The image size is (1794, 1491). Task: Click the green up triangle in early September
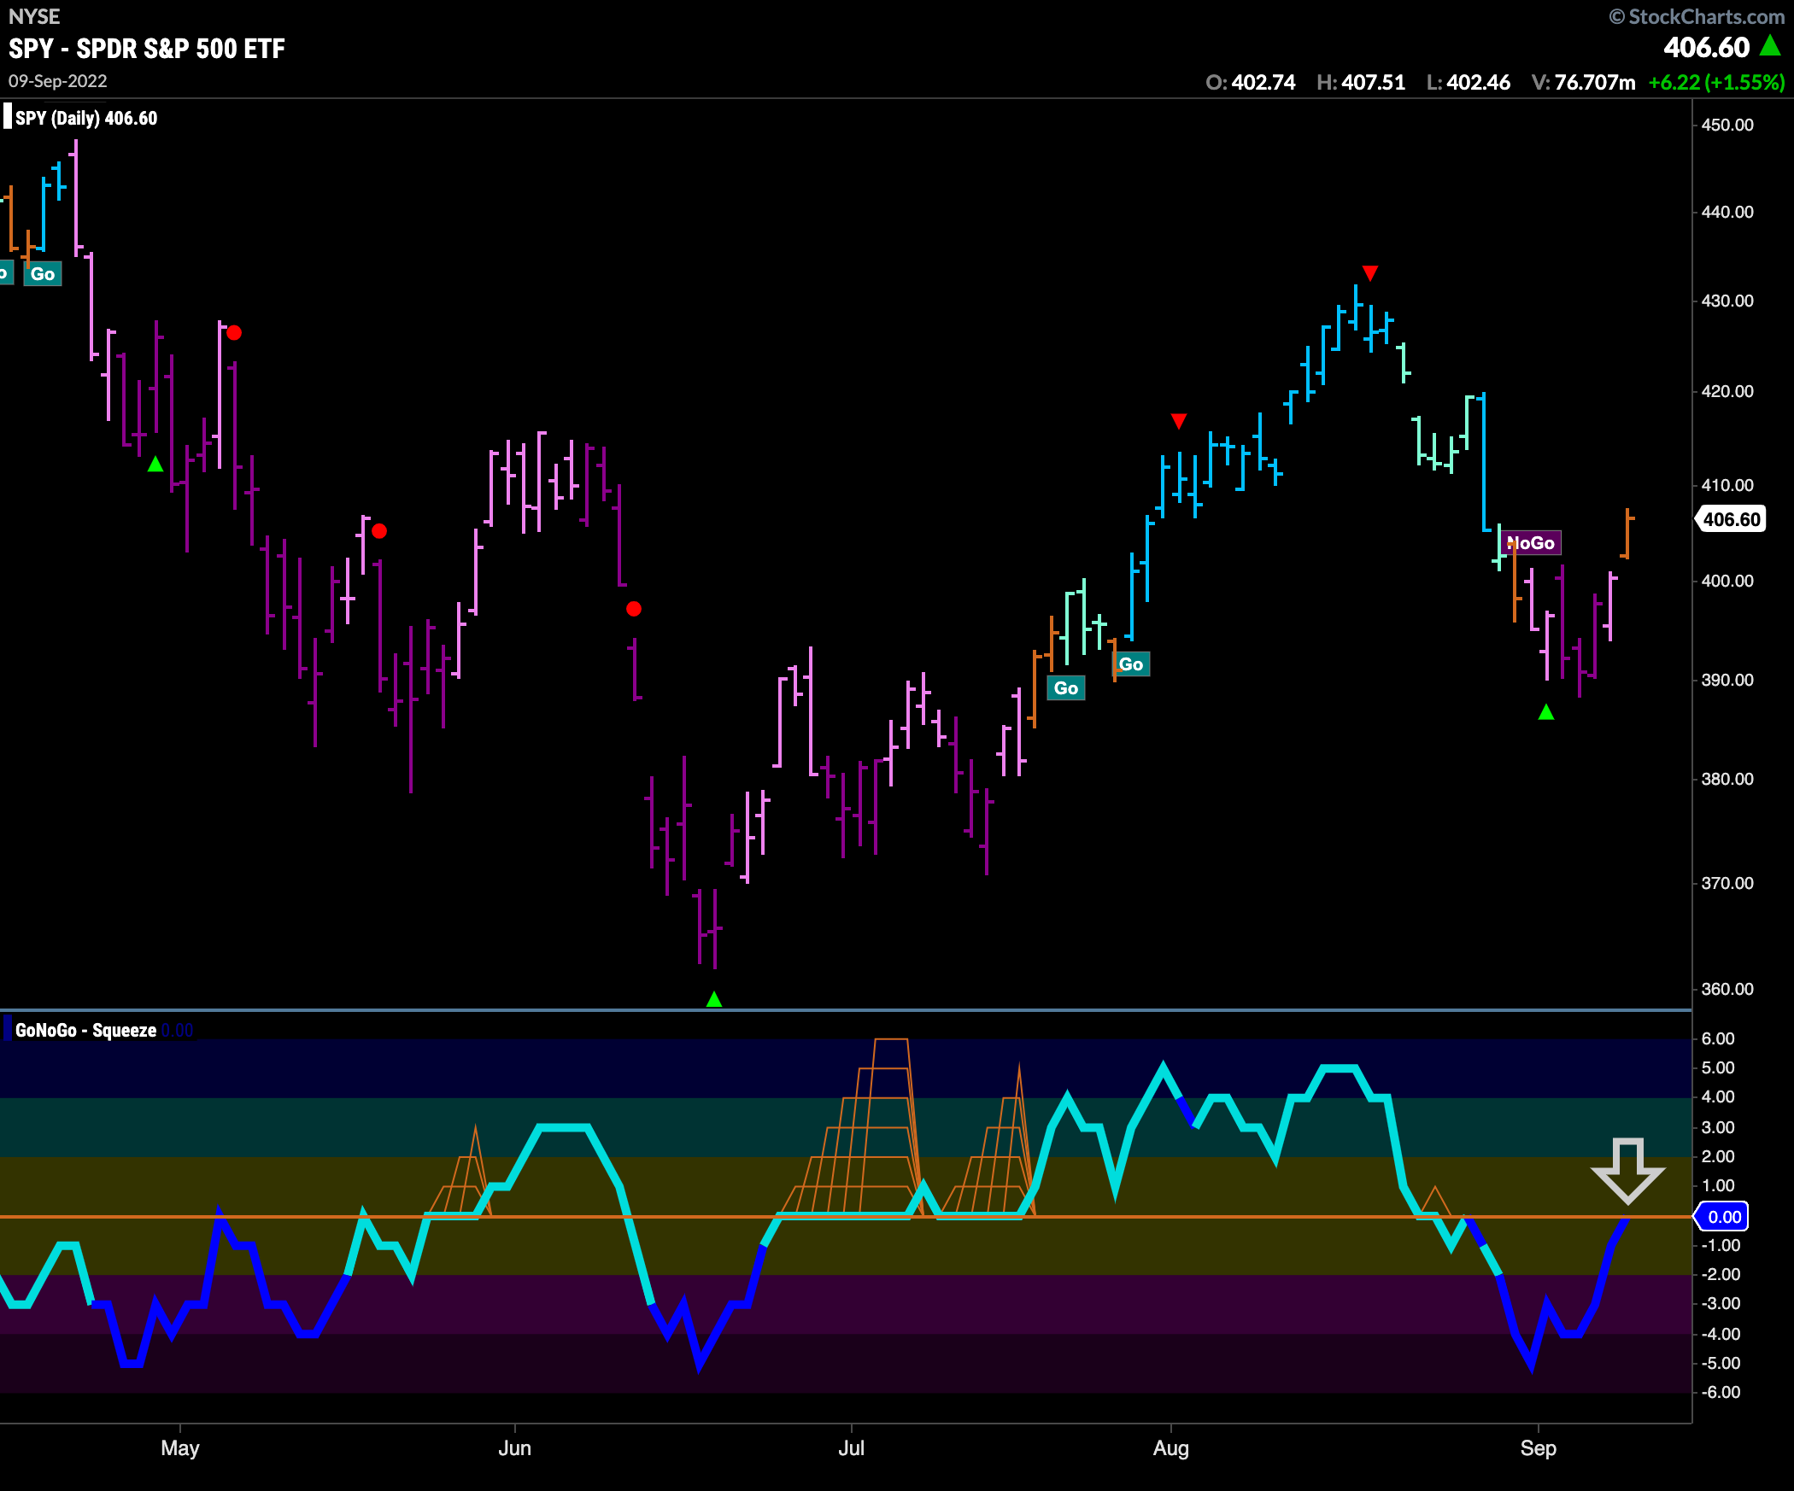1546,712
